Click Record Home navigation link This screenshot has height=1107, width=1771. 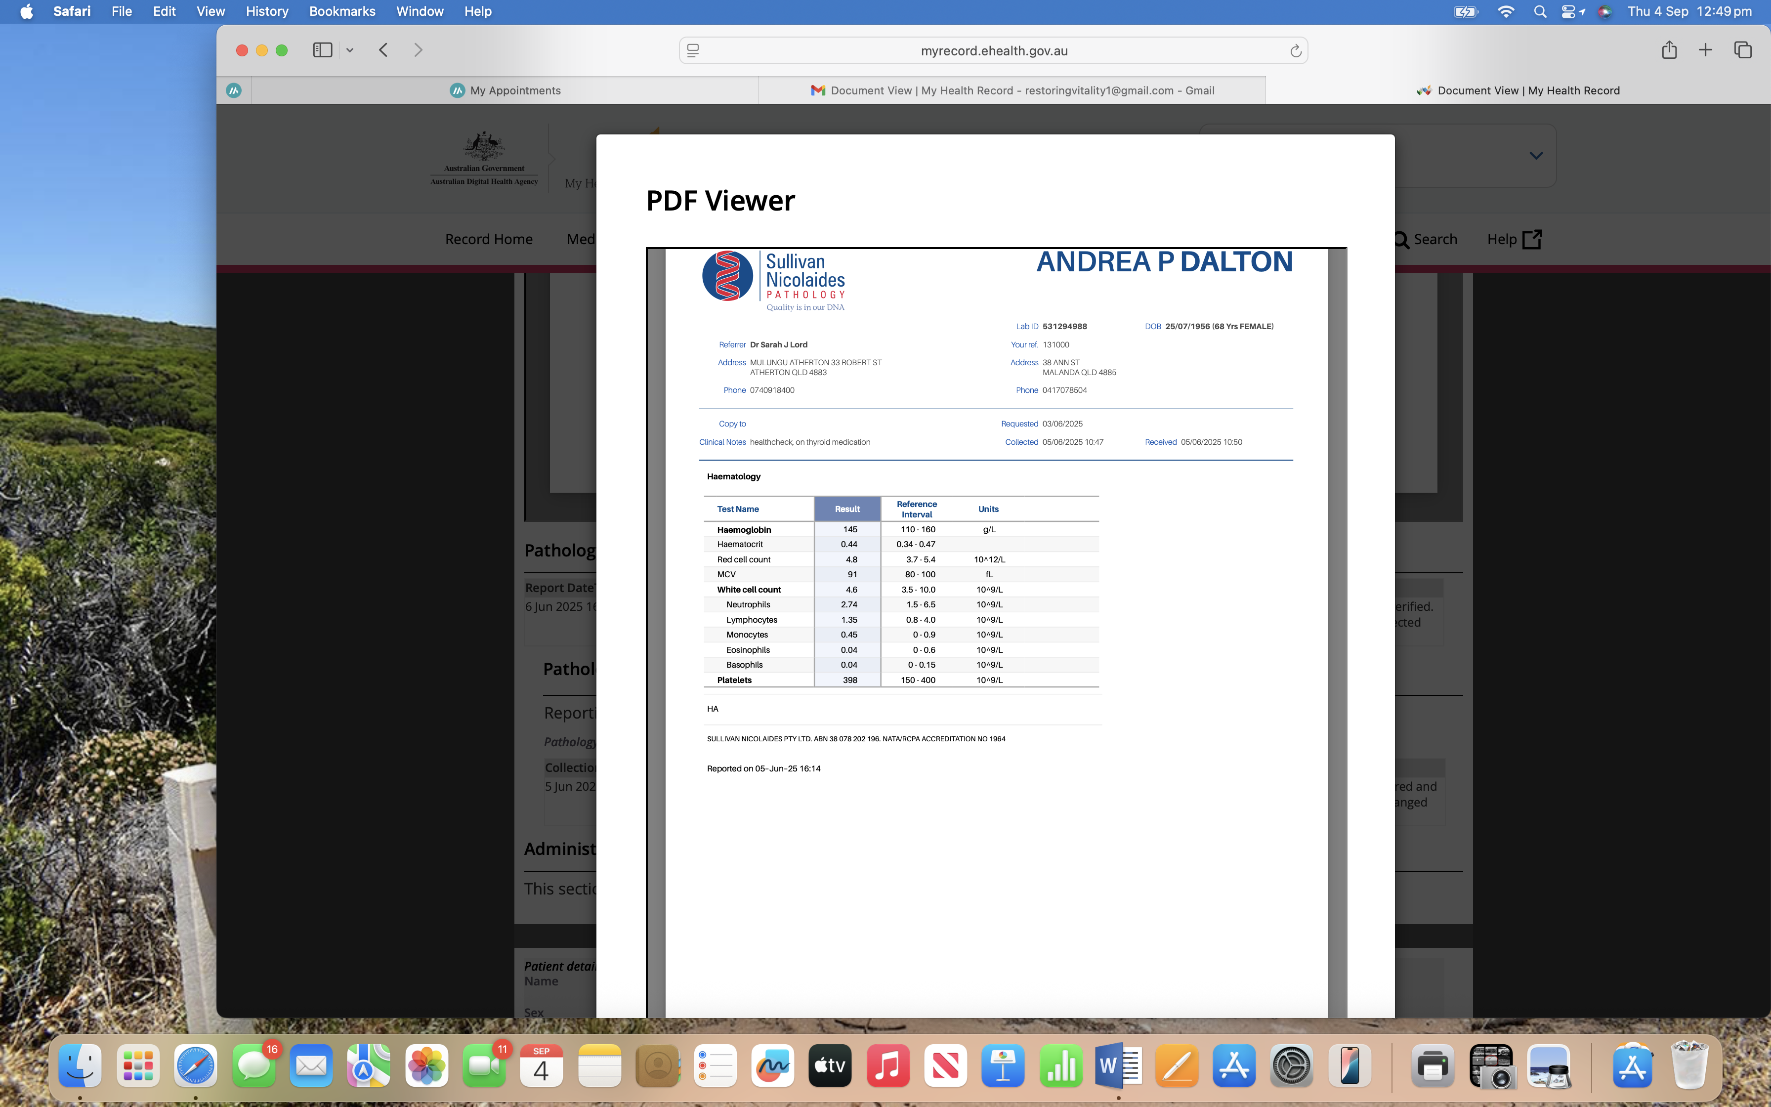tap(488, 239)
